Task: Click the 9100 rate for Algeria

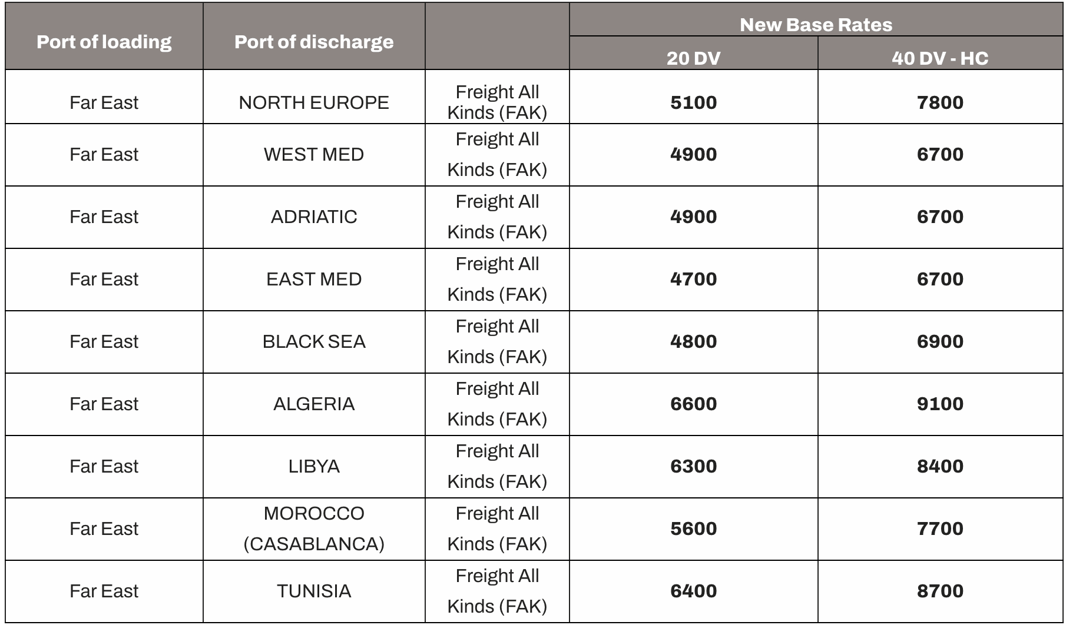Action: click(x=940, y=404)
